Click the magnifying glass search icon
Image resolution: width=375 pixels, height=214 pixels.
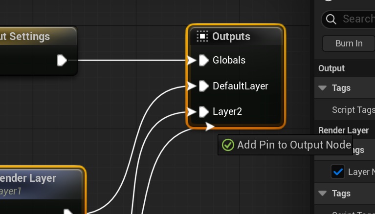[331, 19]
